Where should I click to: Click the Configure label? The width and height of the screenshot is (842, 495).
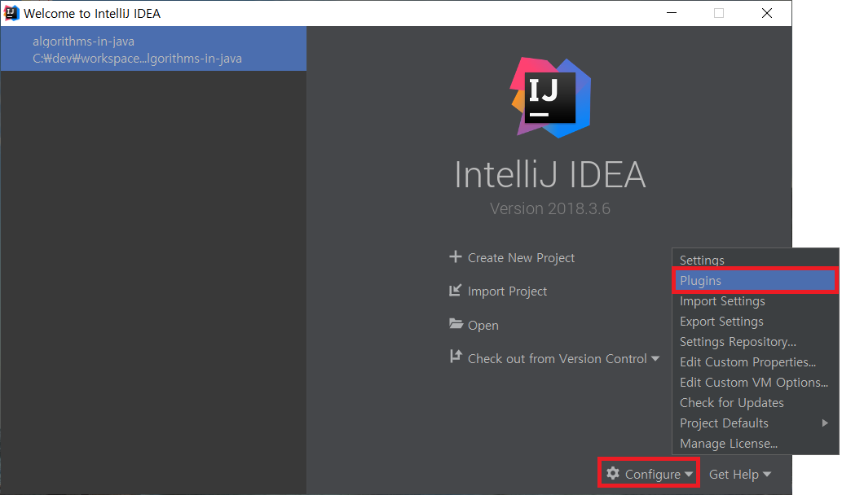click(652, 475)
